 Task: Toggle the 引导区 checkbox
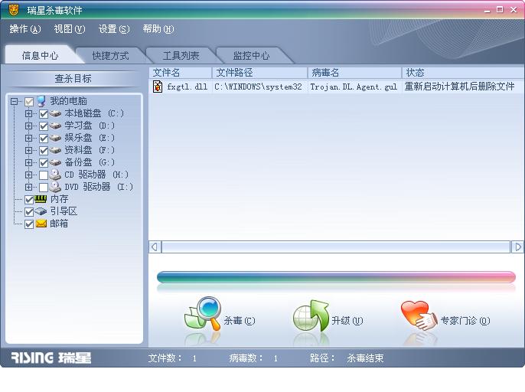tap(29, 212)
